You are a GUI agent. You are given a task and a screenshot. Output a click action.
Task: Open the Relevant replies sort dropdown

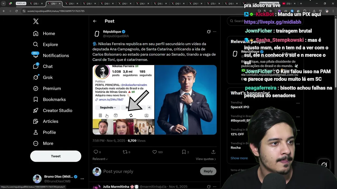coord(100,159)
